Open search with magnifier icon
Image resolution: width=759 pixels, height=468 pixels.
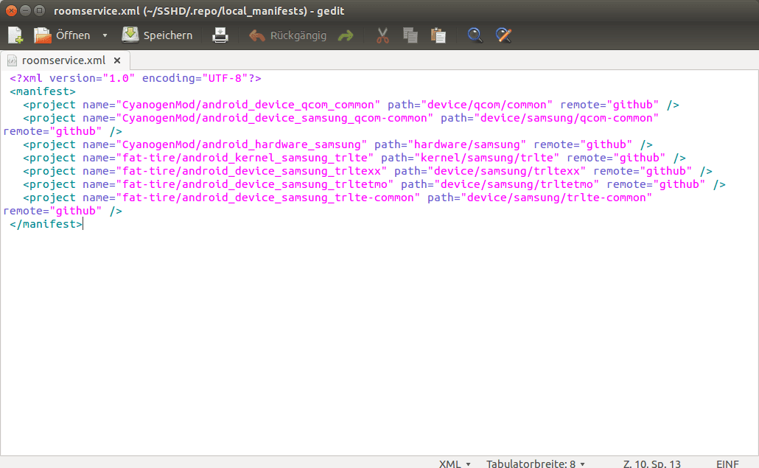click(475, 35)
